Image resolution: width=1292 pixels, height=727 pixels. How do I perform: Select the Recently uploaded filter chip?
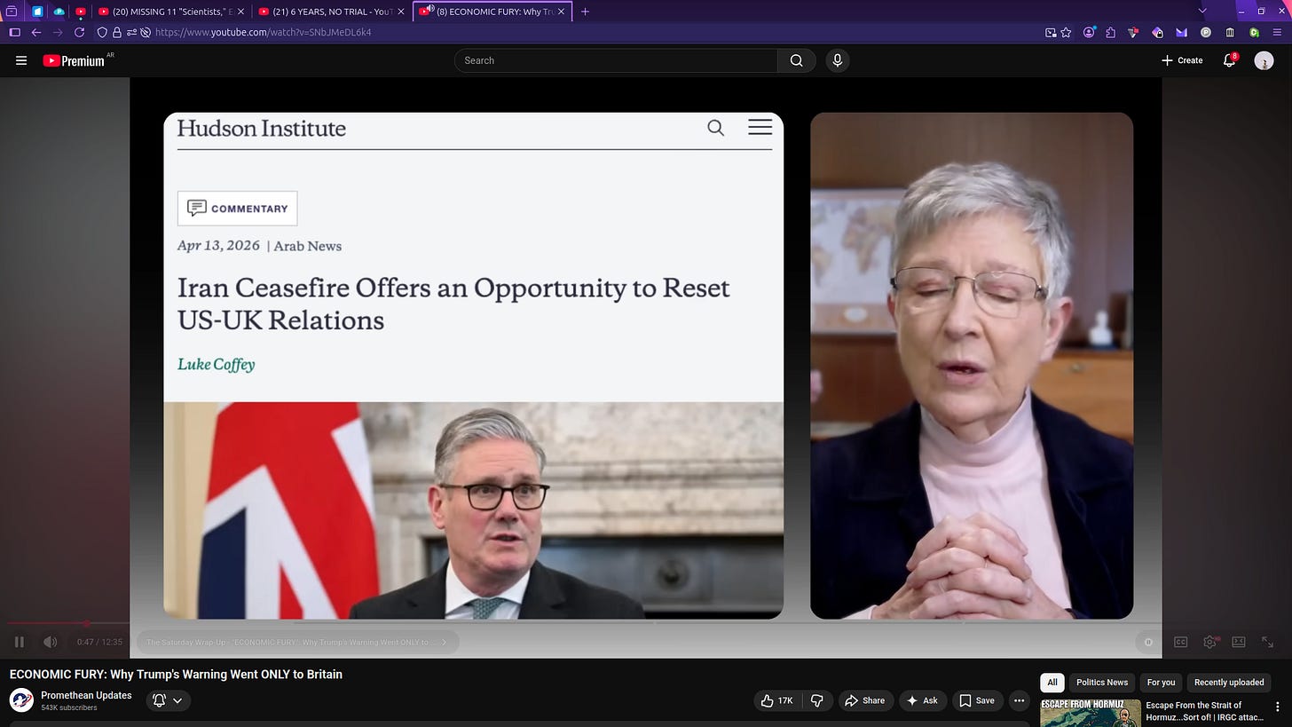click(1228, 682)
